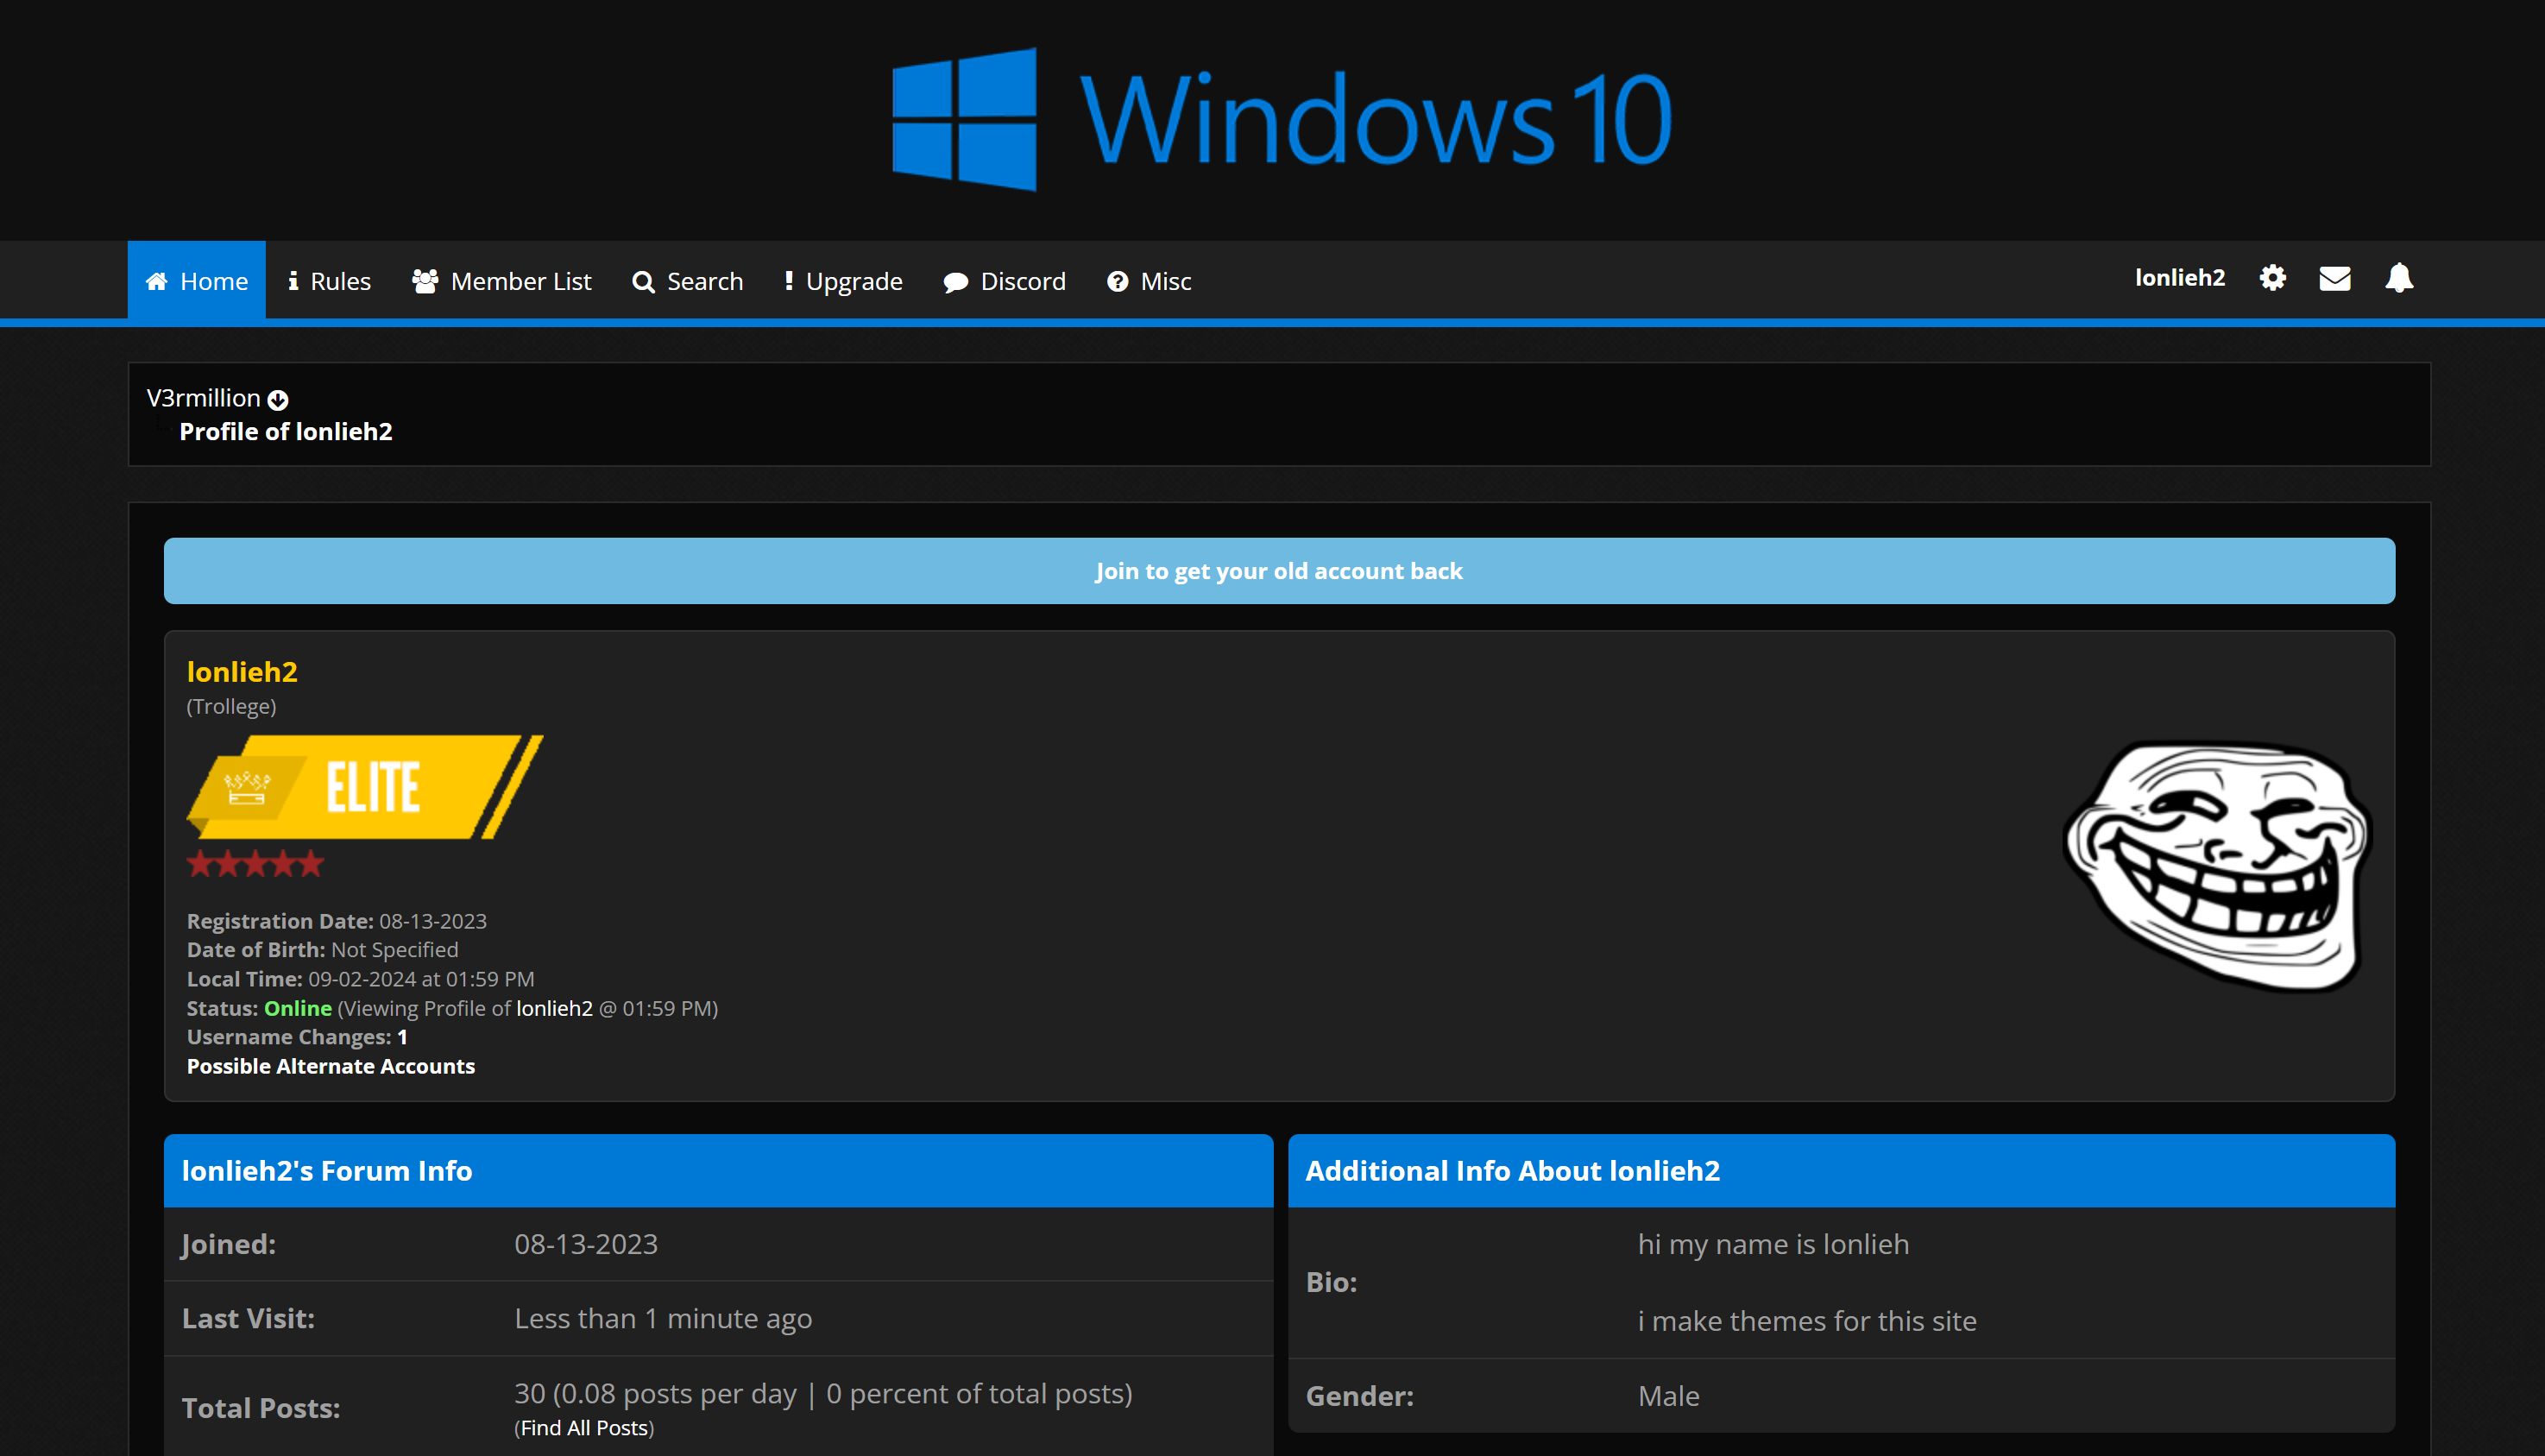This screenshot has width=2545, height=1456.
Task: Click the lonlieh2 username in the navbar
Action: 2180,277
